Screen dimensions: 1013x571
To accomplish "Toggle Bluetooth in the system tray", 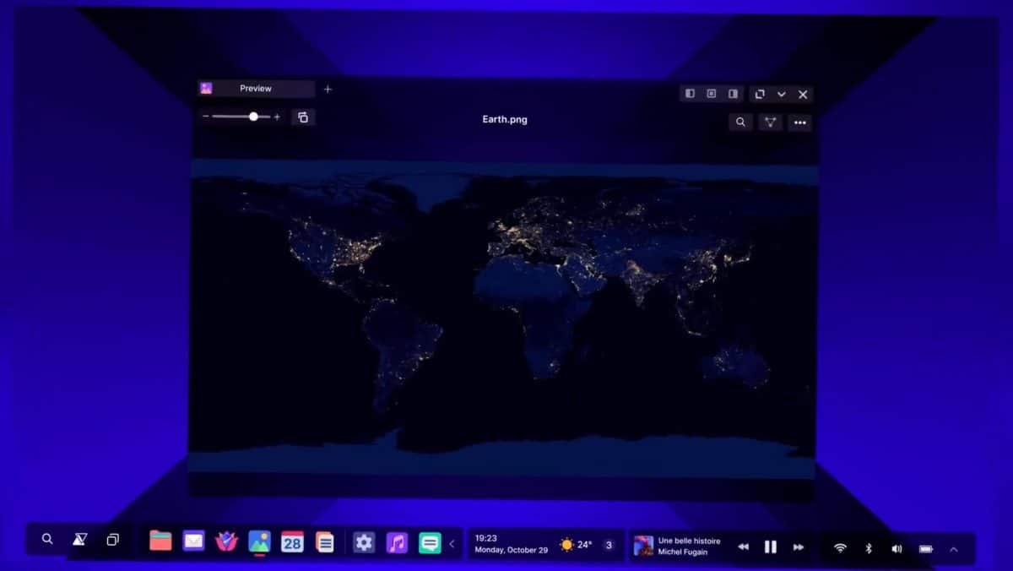I will [869, 547].
